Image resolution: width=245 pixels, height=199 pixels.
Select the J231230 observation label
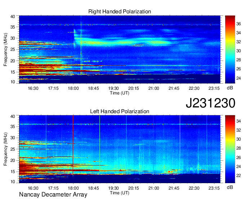click(x=210, y=103)
